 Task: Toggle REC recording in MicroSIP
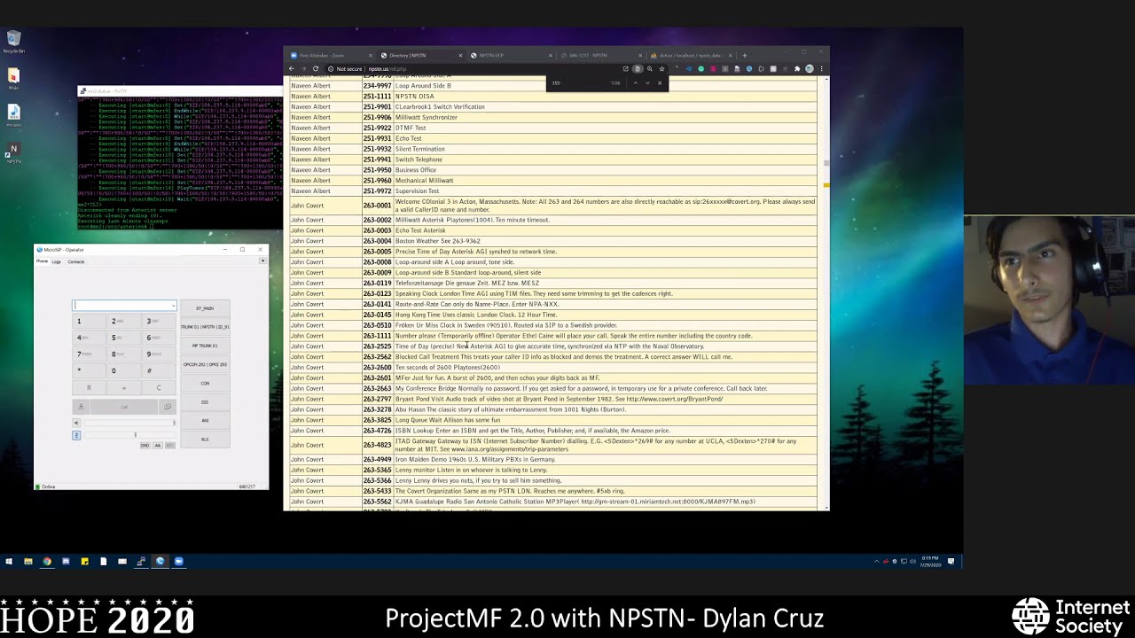click(170, 446)
